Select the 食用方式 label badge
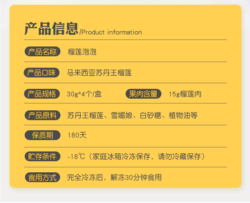 [42, 177]
